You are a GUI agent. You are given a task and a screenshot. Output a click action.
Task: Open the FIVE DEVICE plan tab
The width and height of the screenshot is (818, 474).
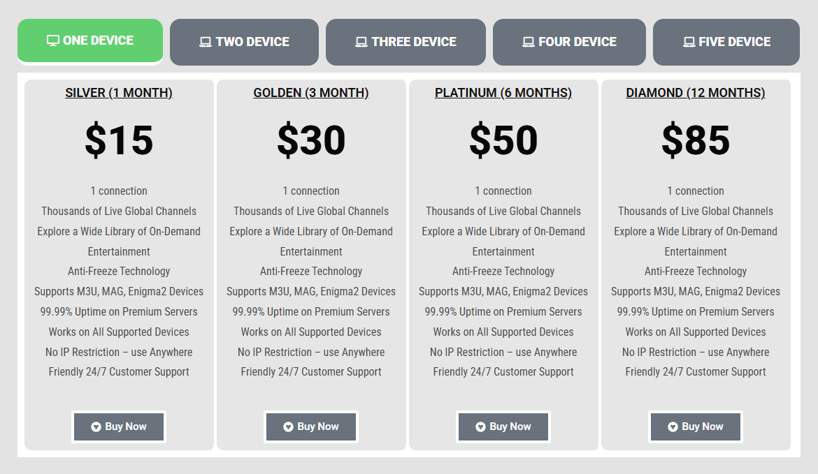click(726, 42)
